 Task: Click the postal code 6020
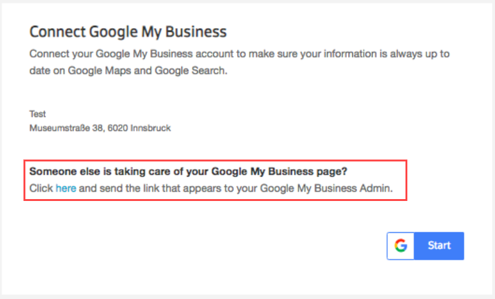(116, 128)
